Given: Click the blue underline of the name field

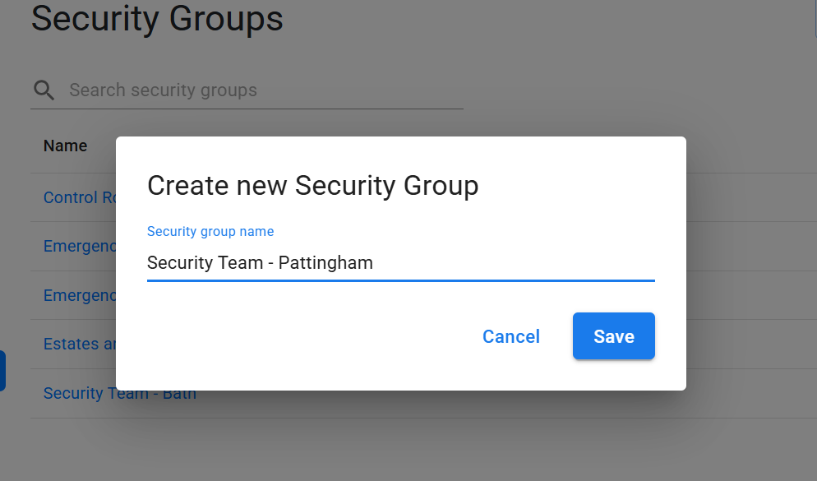Looking at the screenshot, I should (x=400, y=280).
